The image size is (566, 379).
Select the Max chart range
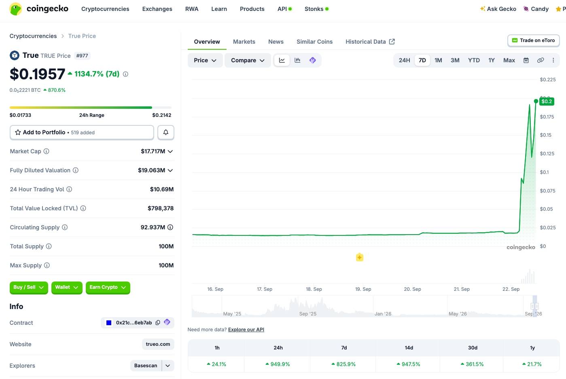(x=509, y=60)
